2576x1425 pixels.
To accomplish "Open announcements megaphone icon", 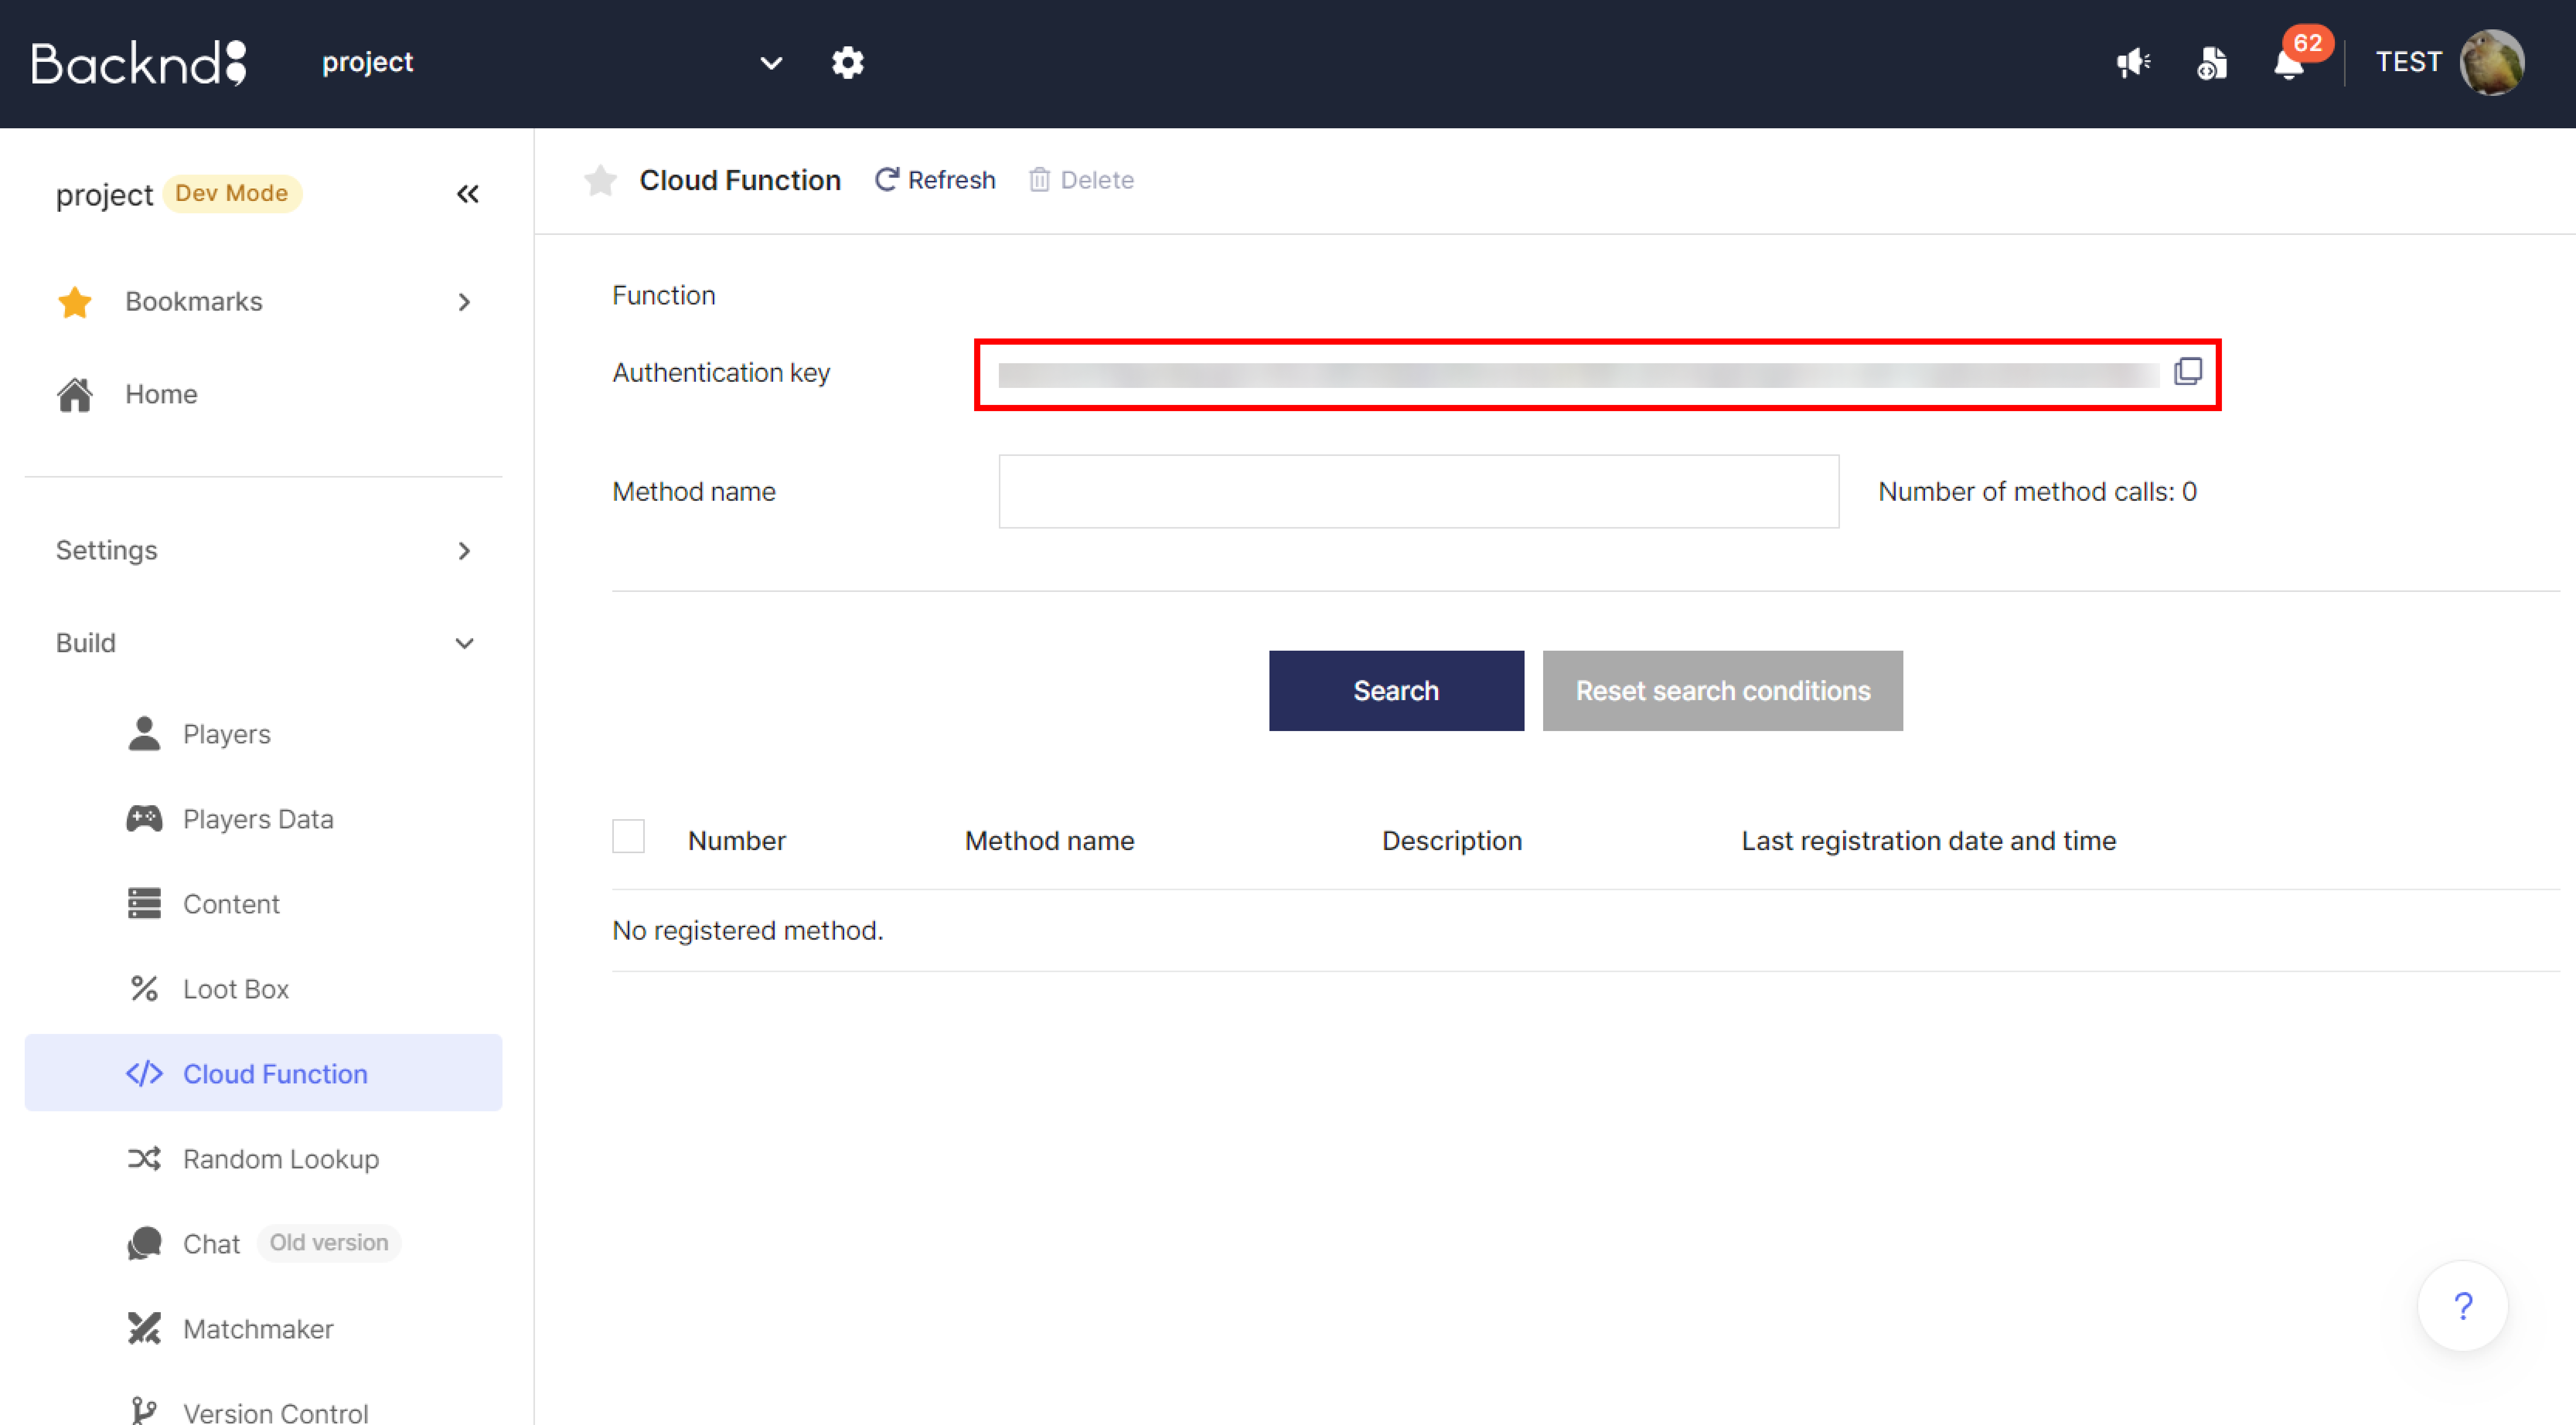I will 2133,63.
